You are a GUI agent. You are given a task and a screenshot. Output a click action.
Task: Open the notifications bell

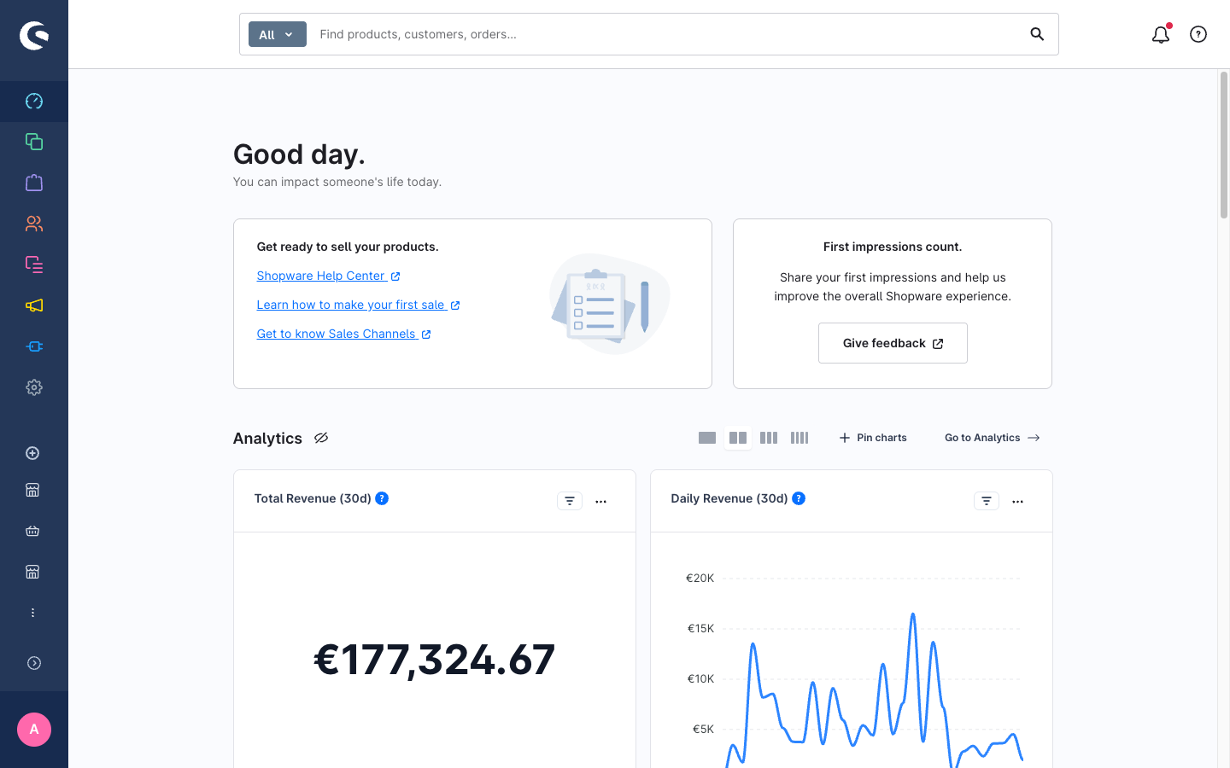pyautogui.click(x=1161, y=34)
